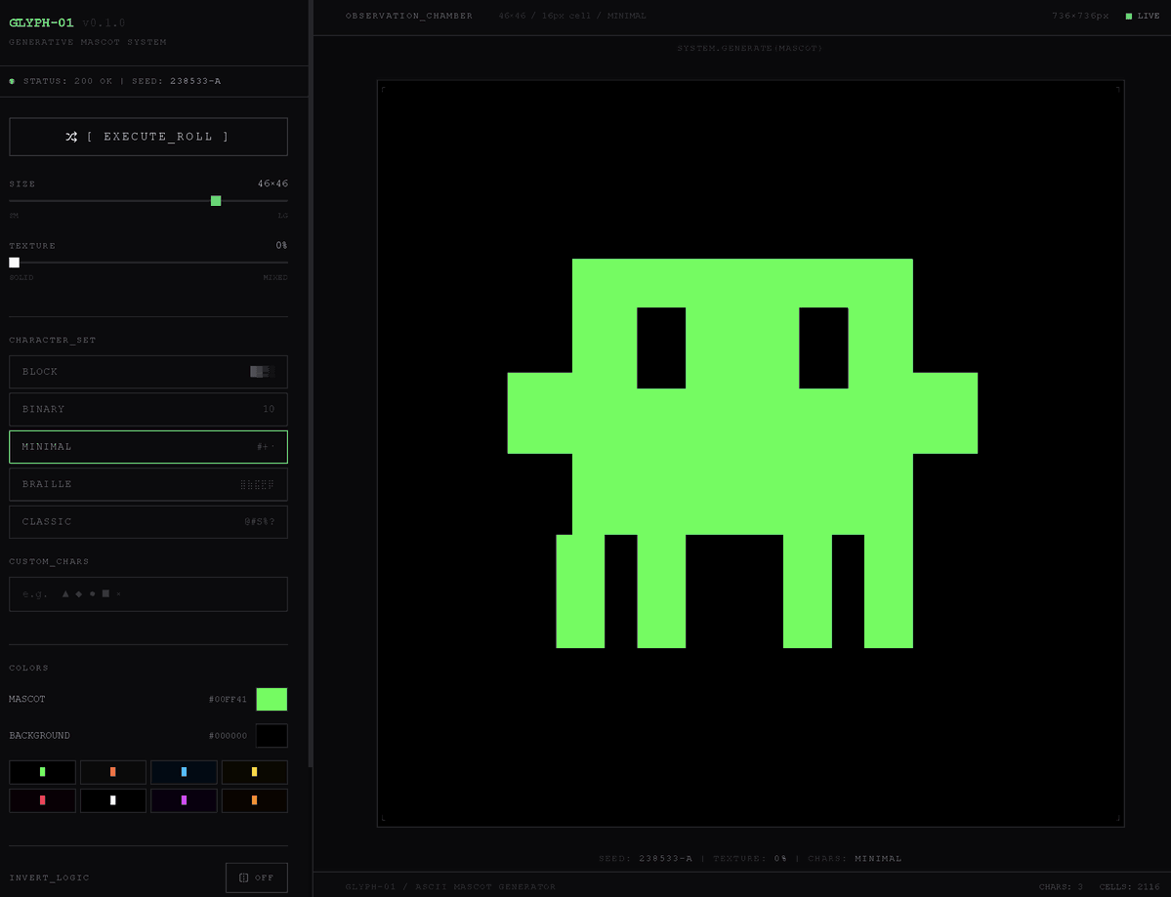Select the BRAILLE character set

tap(147, 484)
